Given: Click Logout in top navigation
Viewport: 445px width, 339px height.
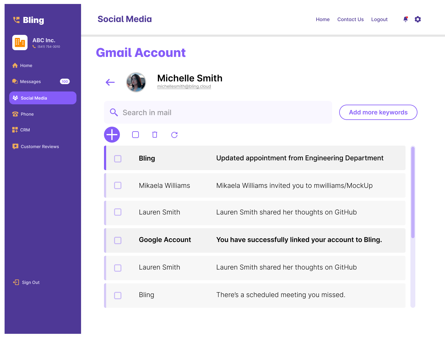Looking at the screenshot, I should pyautogui.click(x=379, y=19).
